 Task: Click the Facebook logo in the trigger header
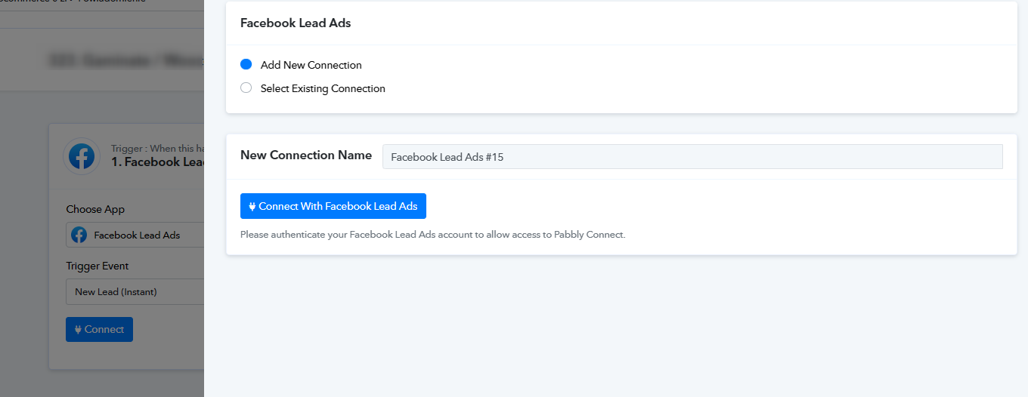point(82,157)
